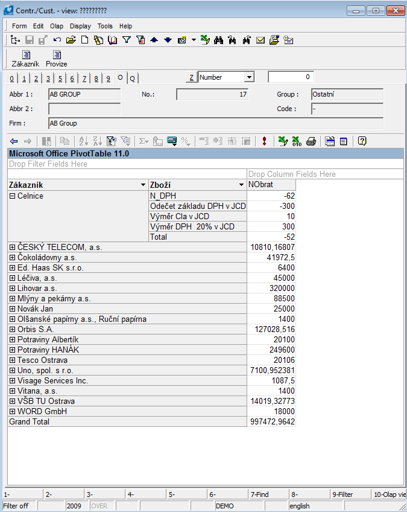Expand the Novák Jan row
The image size is (407, 512).
(13, 309)
